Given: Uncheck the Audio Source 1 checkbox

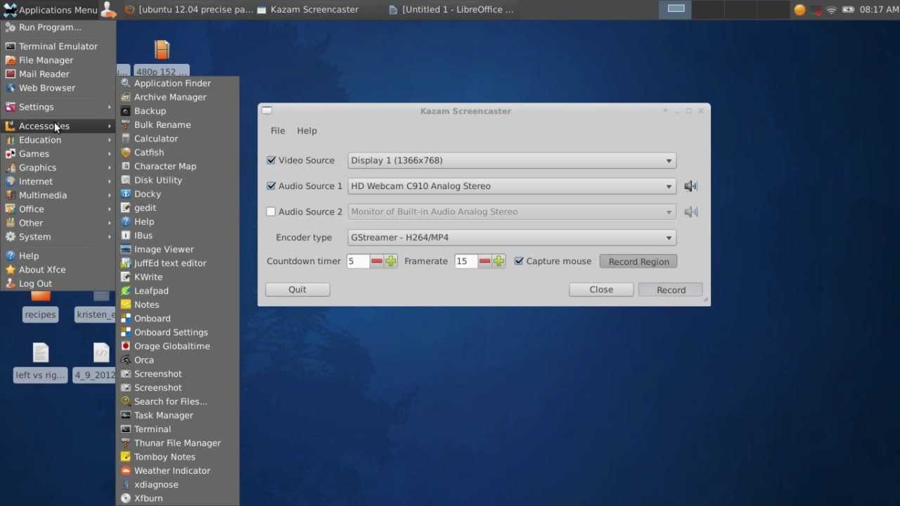Looking at the screenshot, I should (x=271, y=186).
